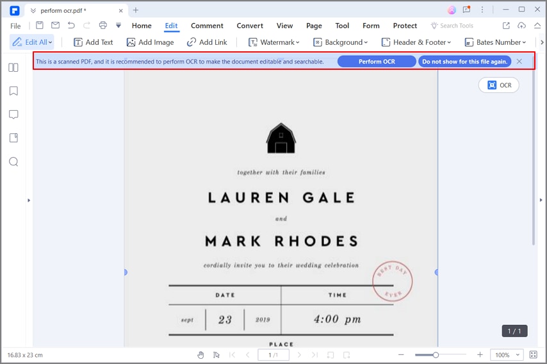Open the Comment tab
Image resolution: width=547 pixels, height=364 pixels.
(x=207, y=26)
